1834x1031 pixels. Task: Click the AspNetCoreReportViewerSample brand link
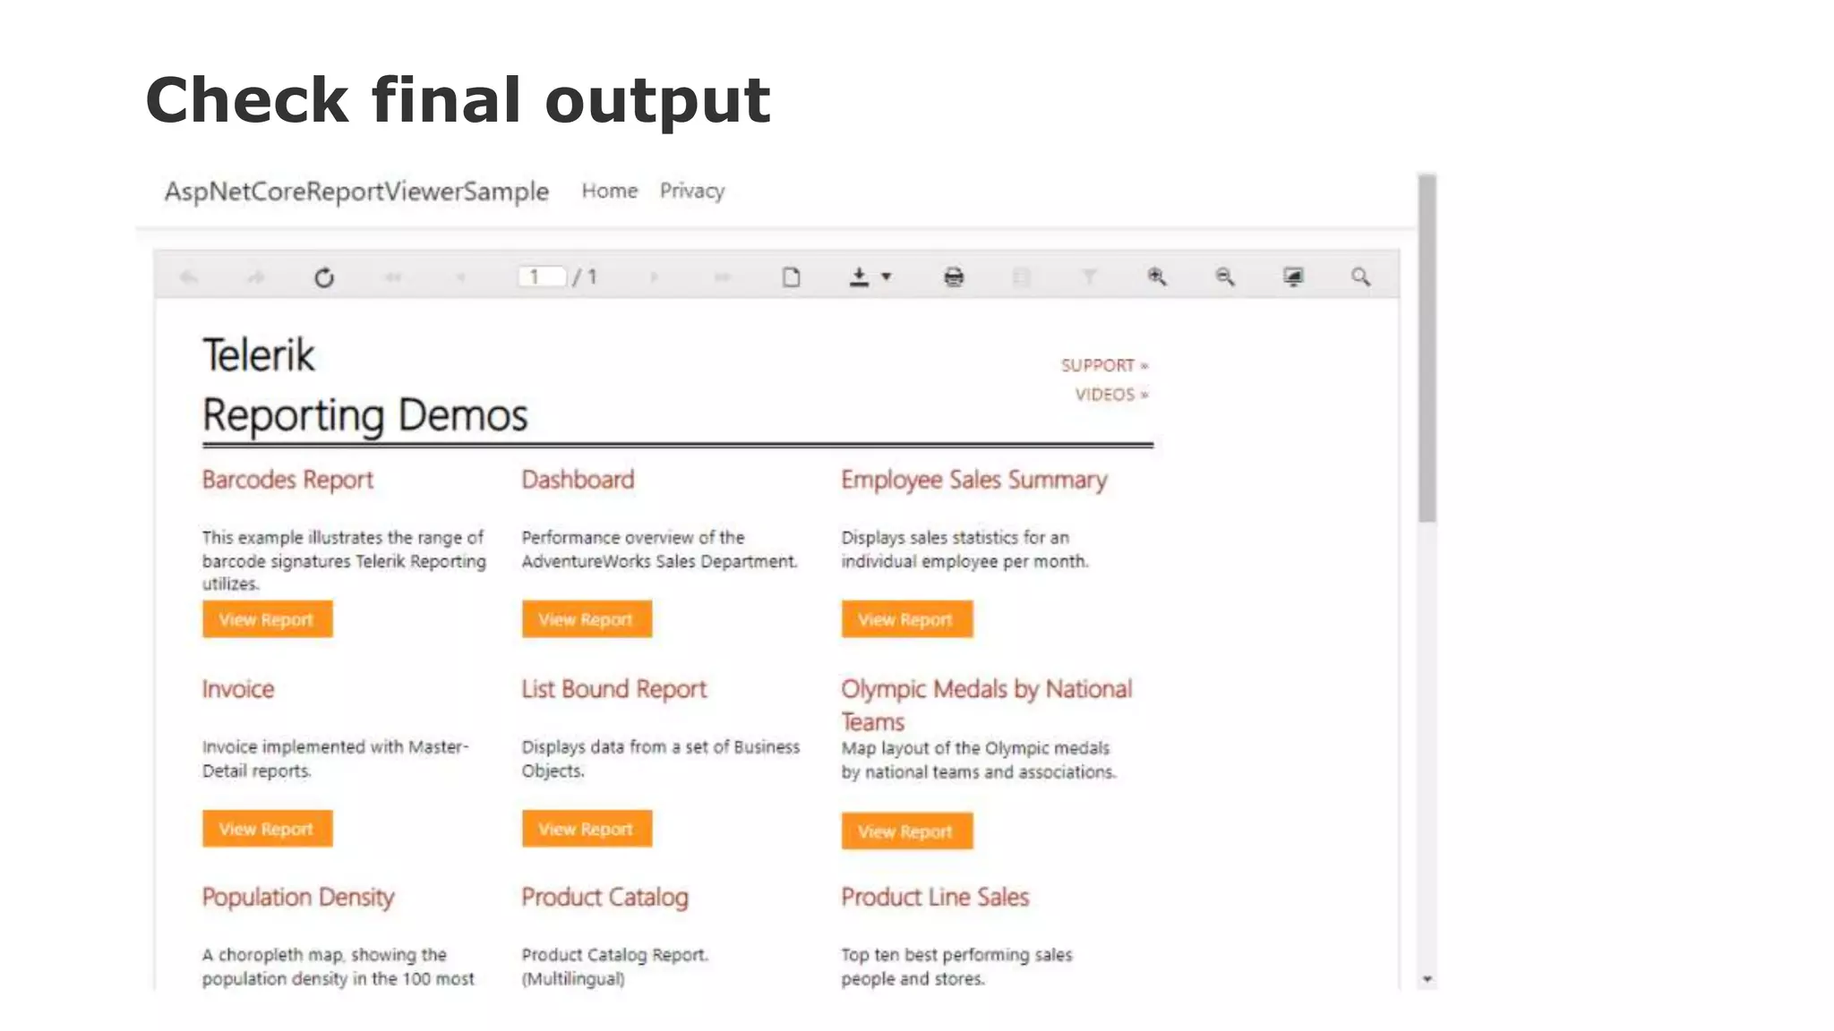click(x=356, y=192)
